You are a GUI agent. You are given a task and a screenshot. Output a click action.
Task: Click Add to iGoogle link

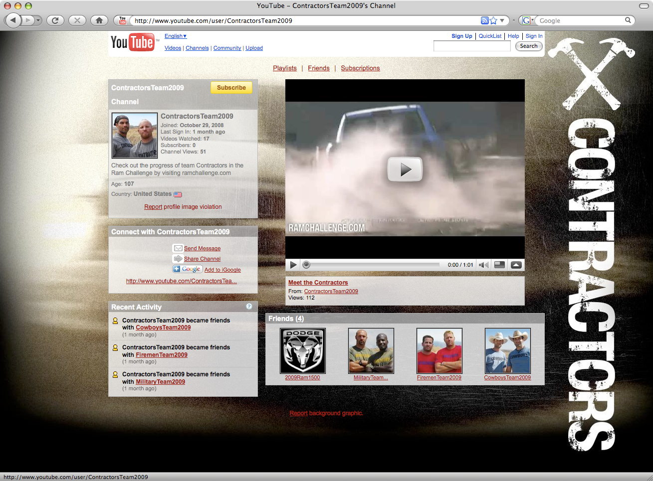point(222,270)
